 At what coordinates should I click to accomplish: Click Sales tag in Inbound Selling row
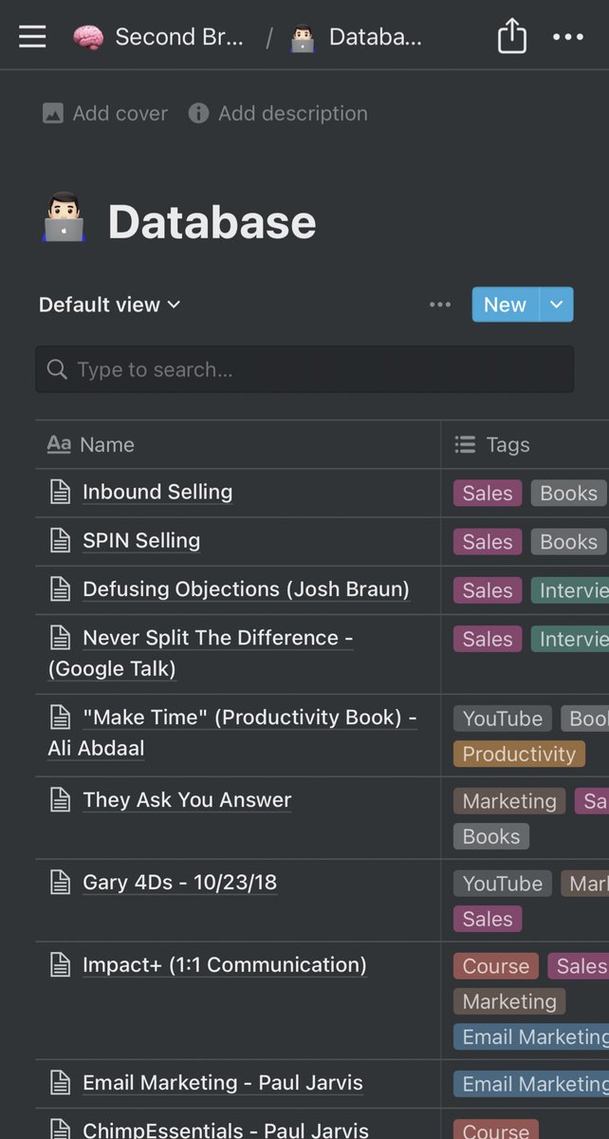coord(488,493)
